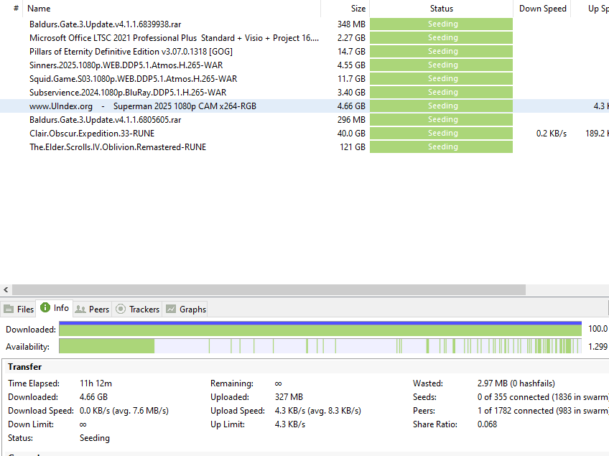Click the Seeds value 0 of 355 connected
The height and width of the screenshot is (456, 609).
click(542, 397)
